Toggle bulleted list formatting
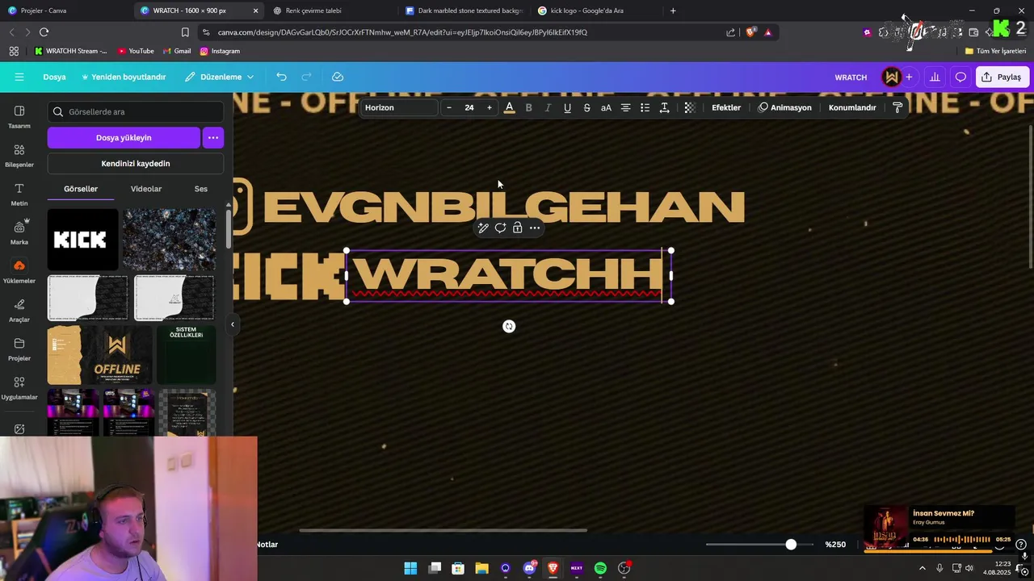The image size is (1034, 581). click(x=645, y=107)
